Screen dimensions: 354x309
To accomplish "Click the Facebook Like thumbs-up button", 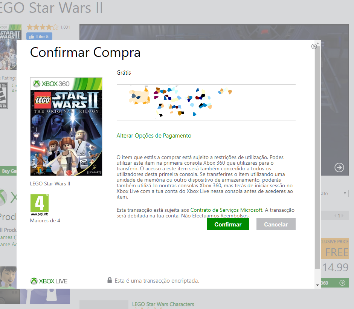I will click(x=39, y=37).
